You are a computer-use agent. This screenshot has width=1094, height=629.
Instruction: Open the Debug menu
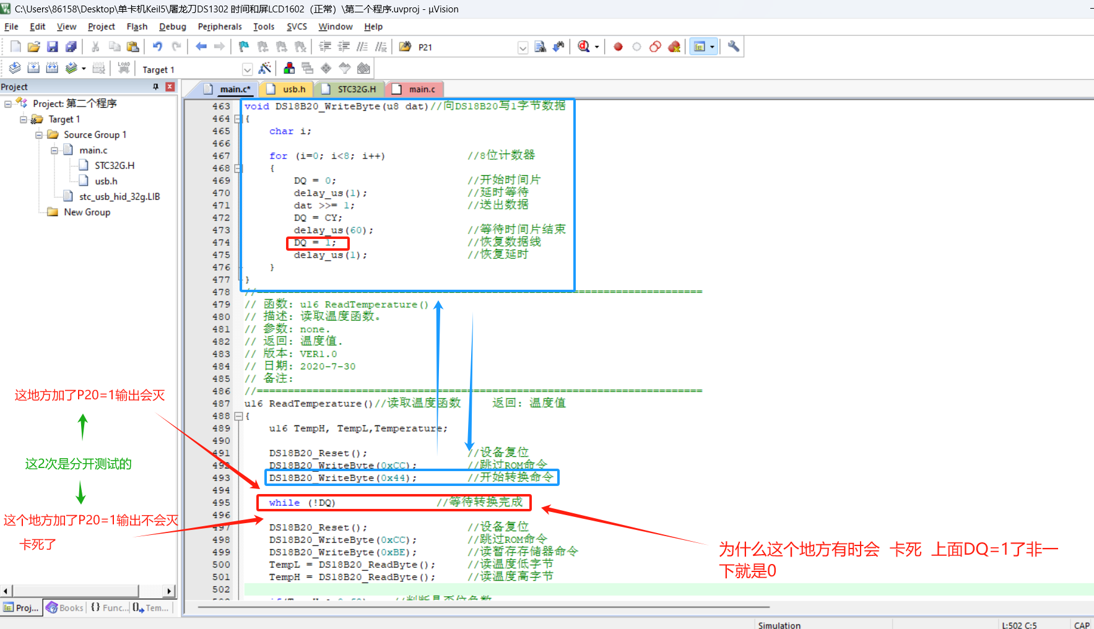coord(173,27)
